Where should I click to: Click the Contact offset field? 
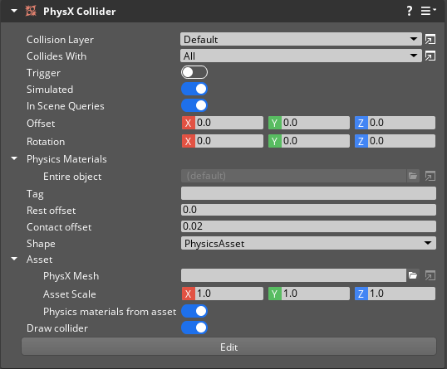pos(308,226)
